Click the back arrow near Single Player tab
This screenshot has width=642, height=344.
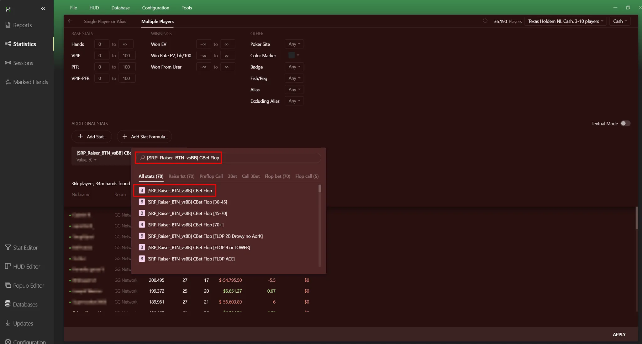pos(70,21)
